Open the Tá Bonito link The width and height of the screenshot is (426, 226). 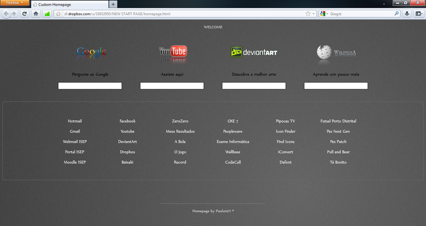coord(338,162)
